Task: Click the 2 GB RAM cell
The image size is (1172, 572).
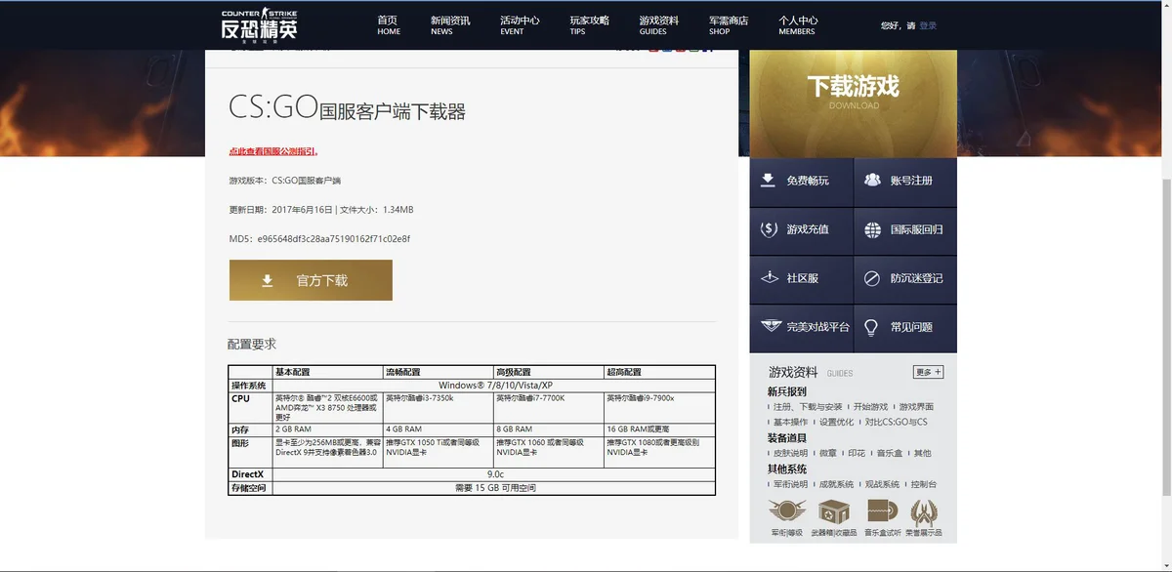Action: 327,429
